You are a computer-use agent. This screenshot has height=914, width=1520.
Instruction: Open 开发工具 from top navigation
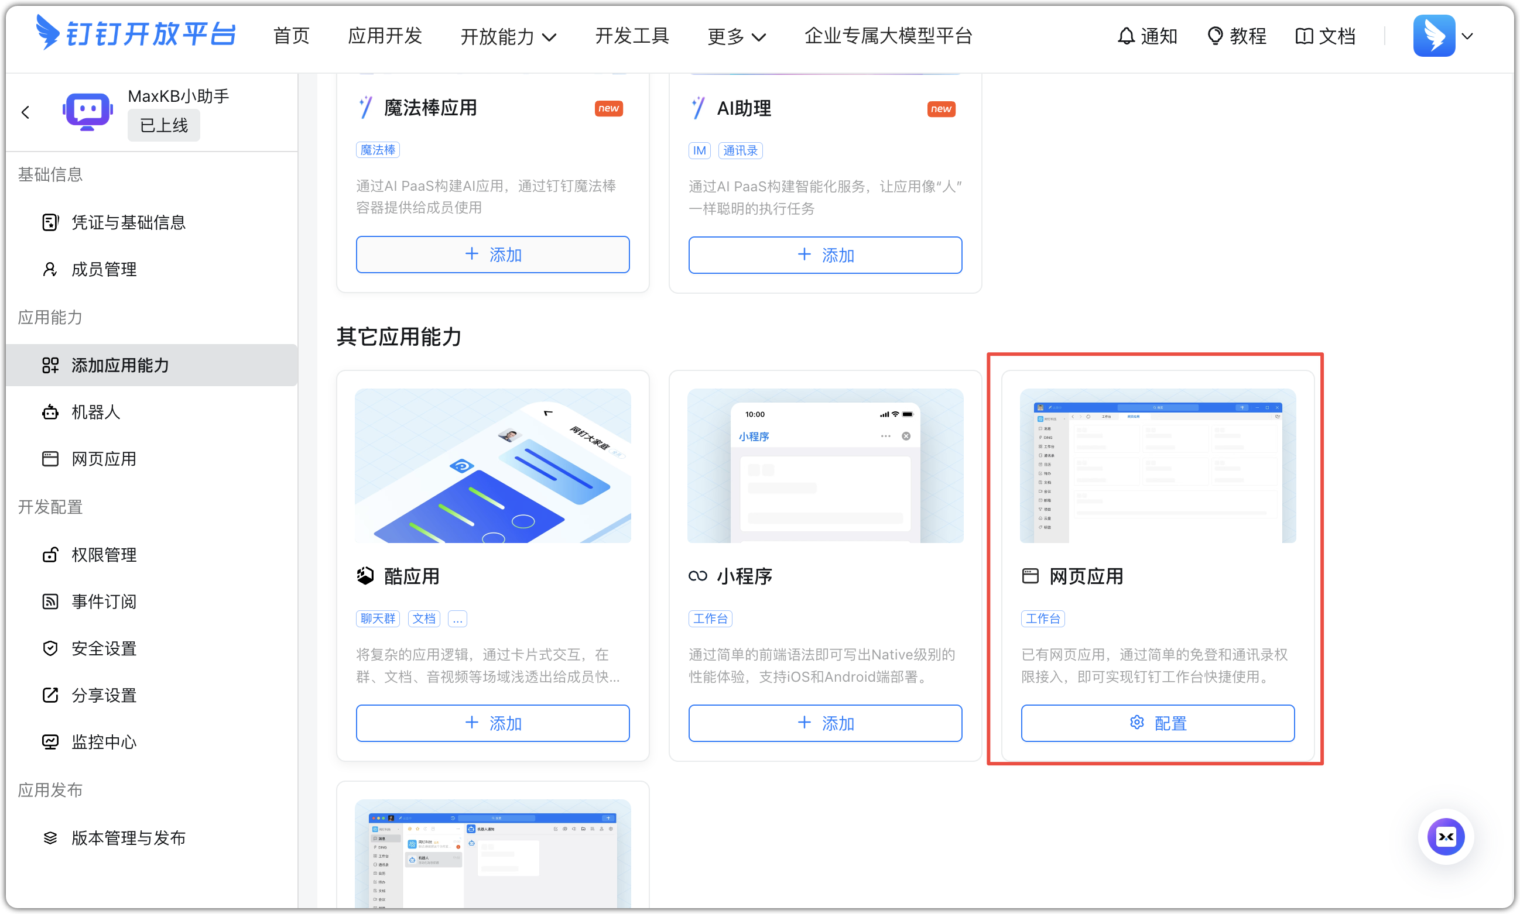(632, 36)
